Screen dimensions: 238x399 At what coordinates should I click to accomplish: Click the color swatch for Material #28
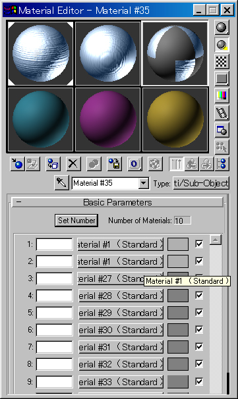coord(178,296)
